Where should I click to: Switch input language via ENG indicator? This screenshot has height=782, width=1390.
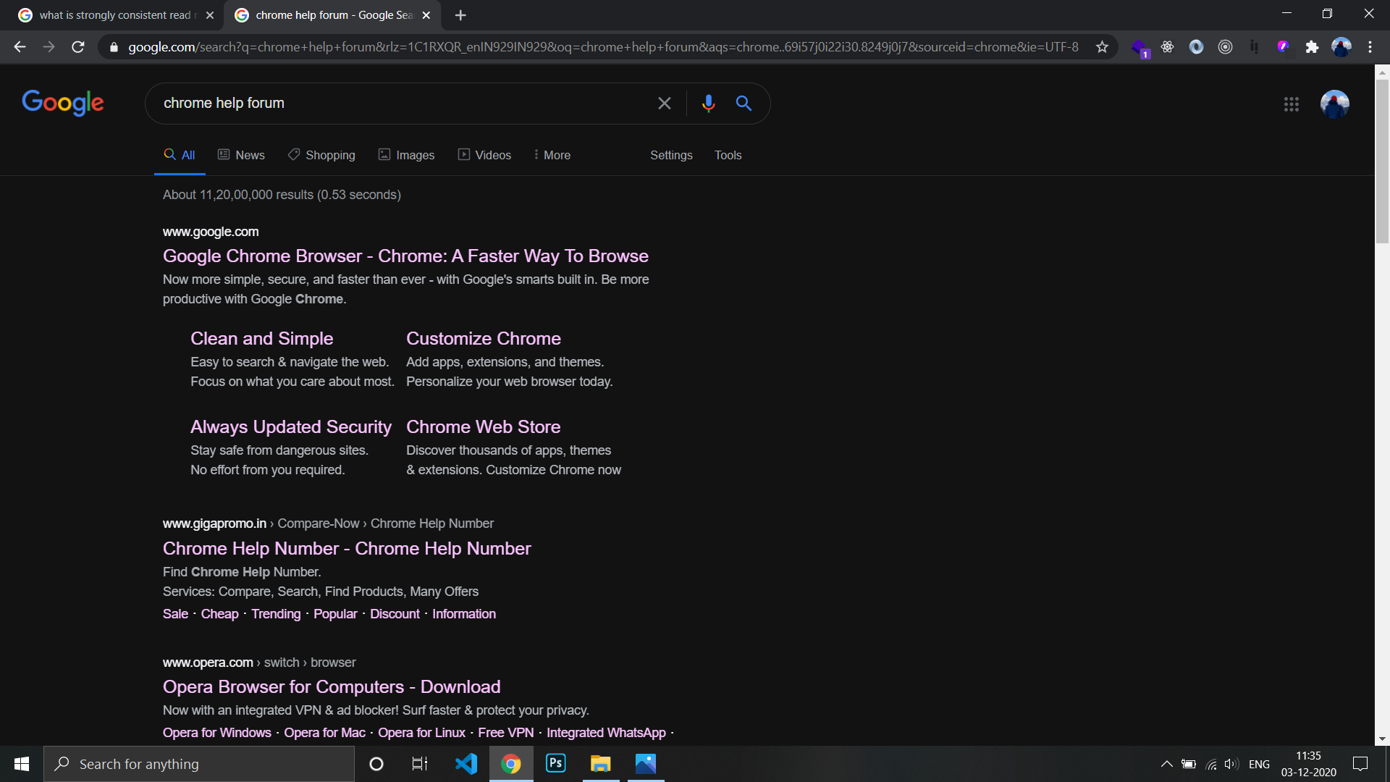(x=1259, y=764)
